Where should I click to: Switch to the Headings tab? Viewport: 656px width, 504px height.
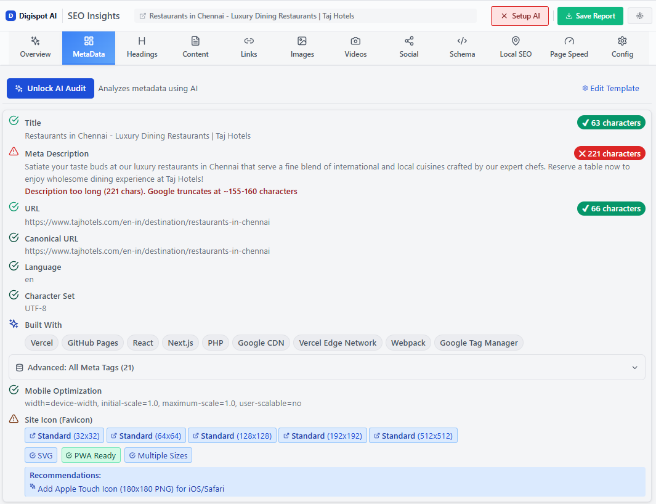point(142,47)
